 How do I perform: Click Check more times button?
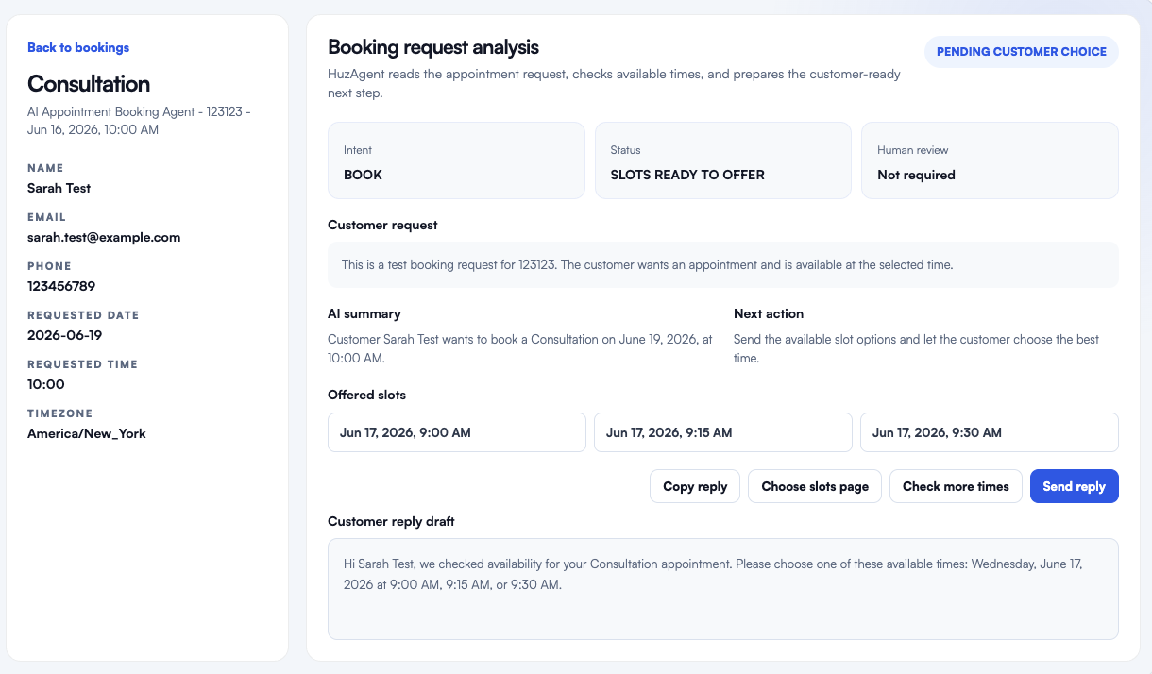(x=956, y=486)
